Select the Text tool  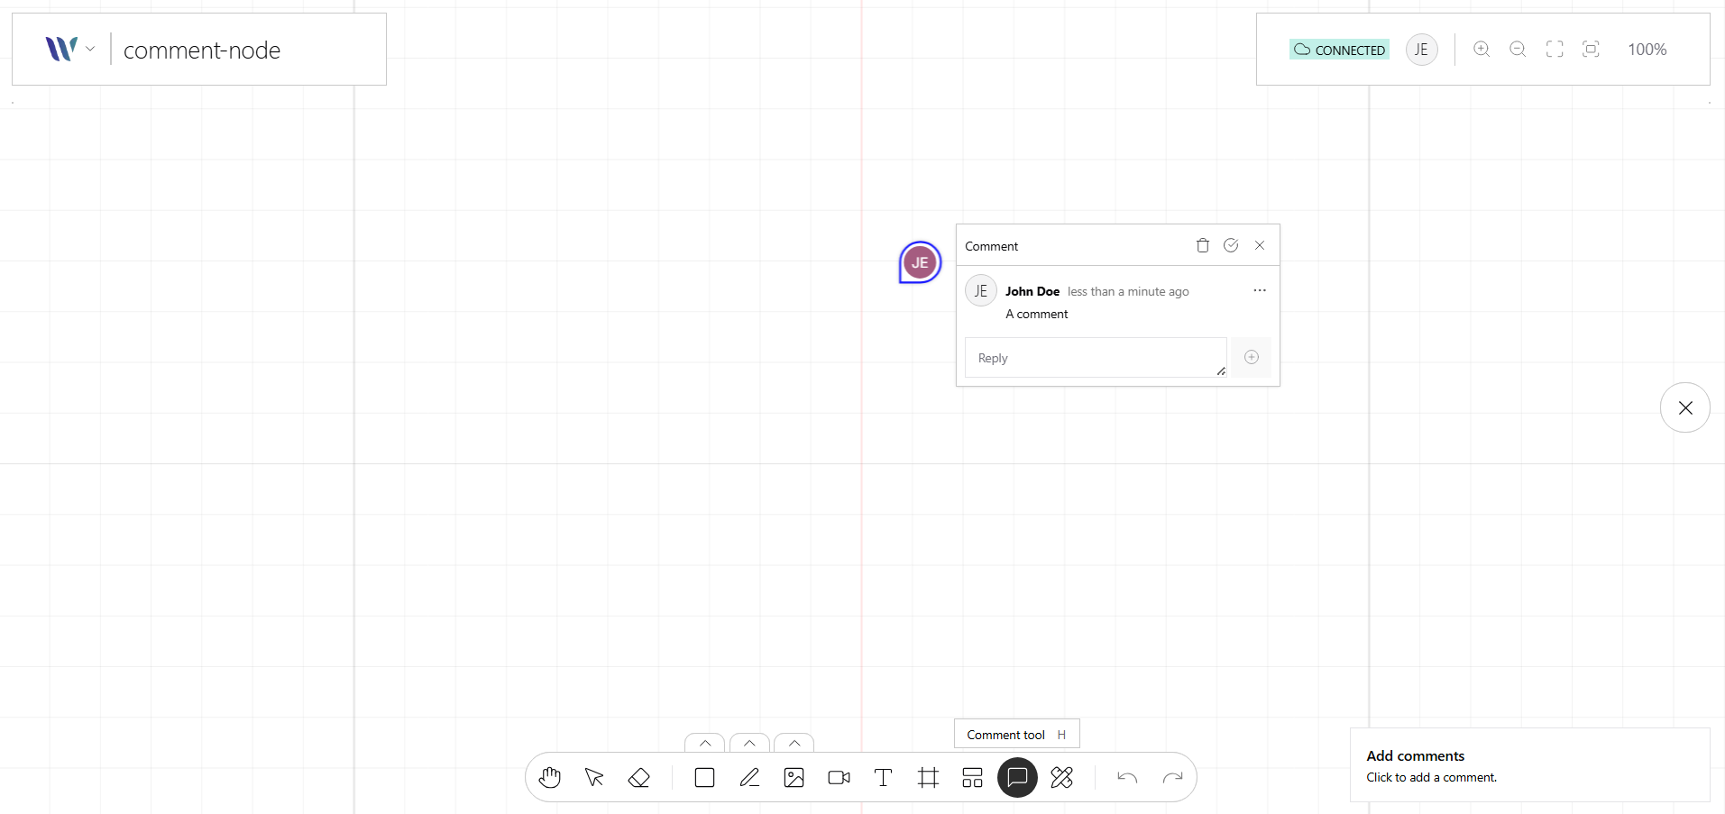[x=882, y=777]
